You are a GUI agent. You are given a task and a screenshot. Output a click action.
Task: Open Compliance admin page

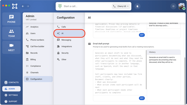point(38,66)
